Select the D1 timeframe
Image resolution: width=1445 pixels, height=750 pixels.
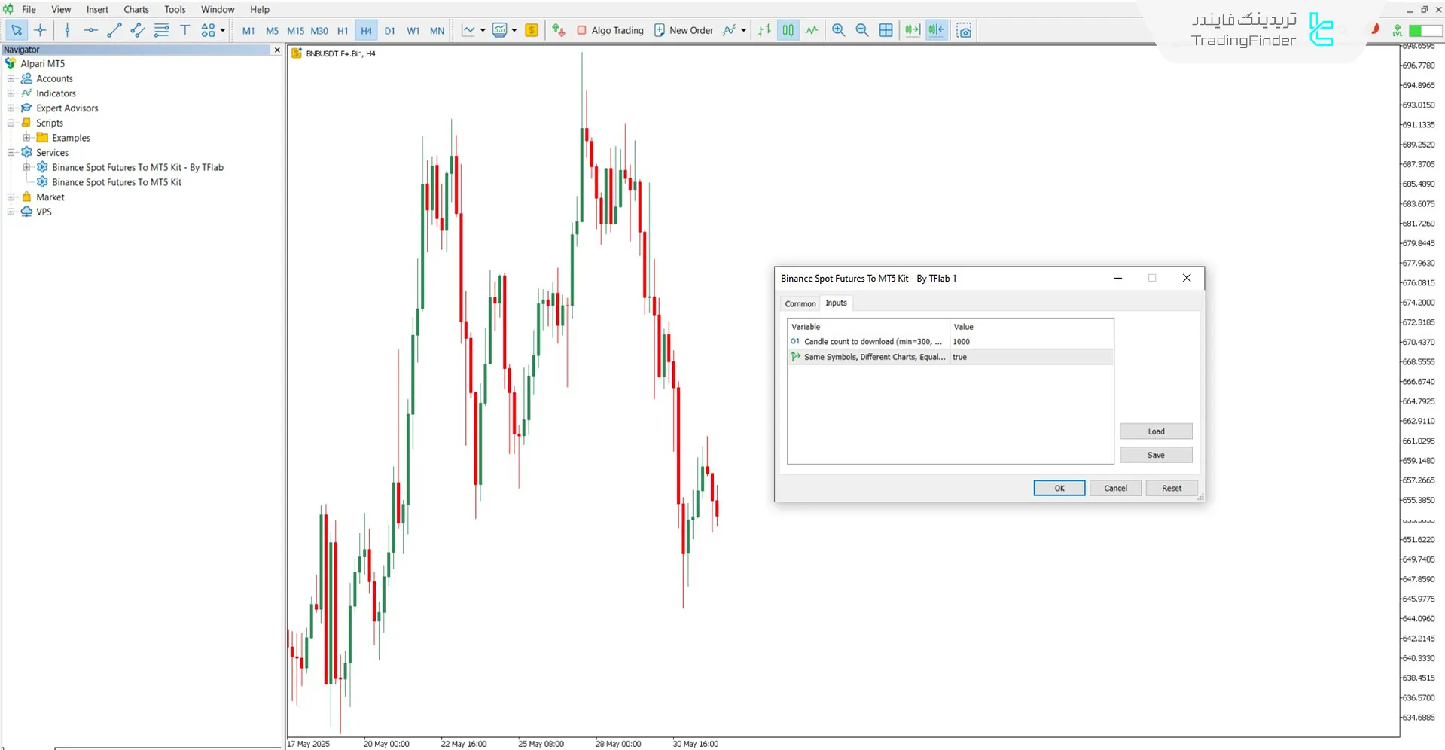[389, 31]
